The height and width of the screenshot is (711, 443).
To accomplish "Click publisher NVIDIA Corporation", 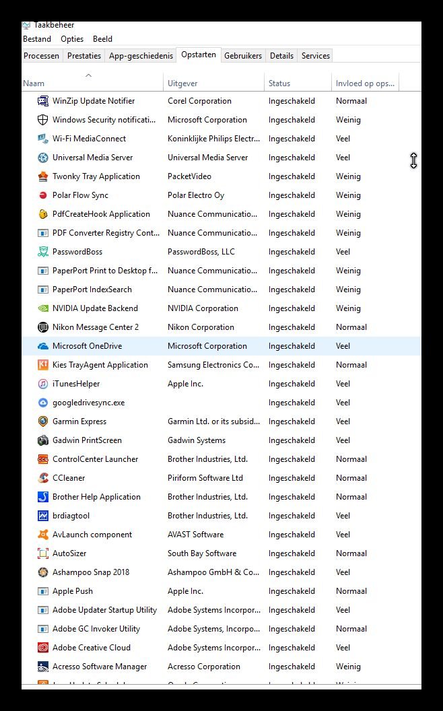I will coord(203,308).
